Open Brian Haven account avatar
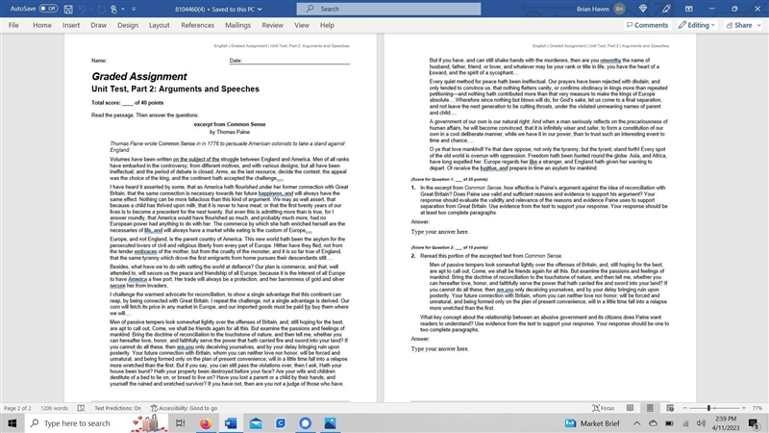Screen dimensions: 769x433 (619, 9)
